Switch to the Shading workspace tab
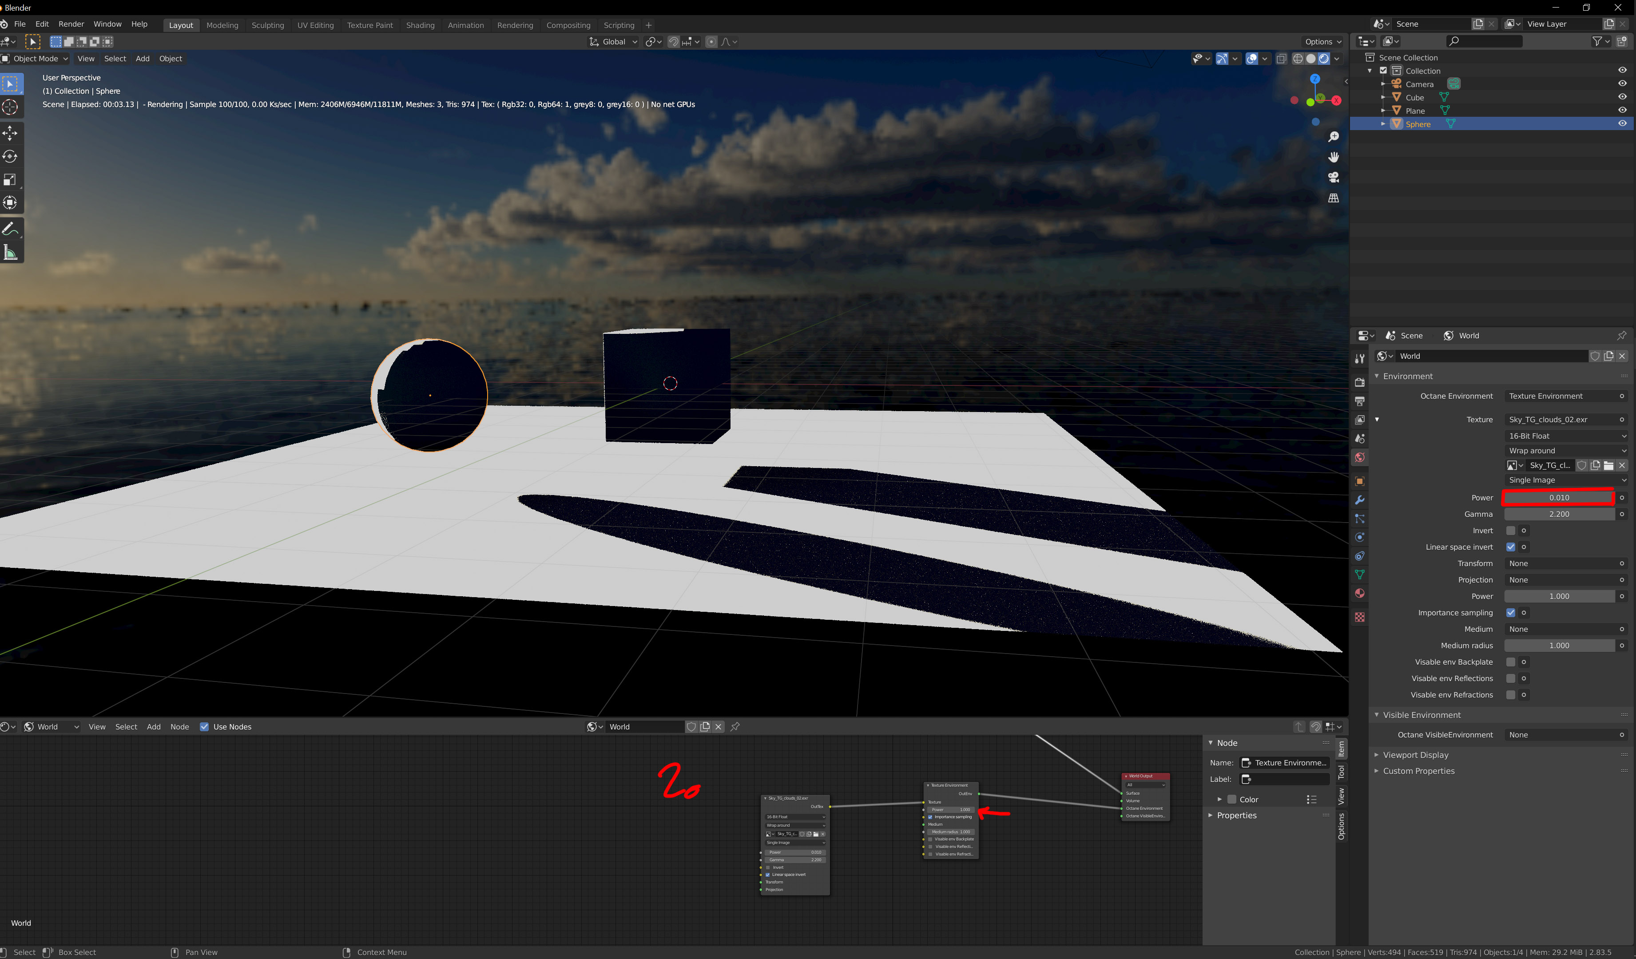Viewport: 1636px width, 959px height. pyautogui.click(x=420, y=25)
